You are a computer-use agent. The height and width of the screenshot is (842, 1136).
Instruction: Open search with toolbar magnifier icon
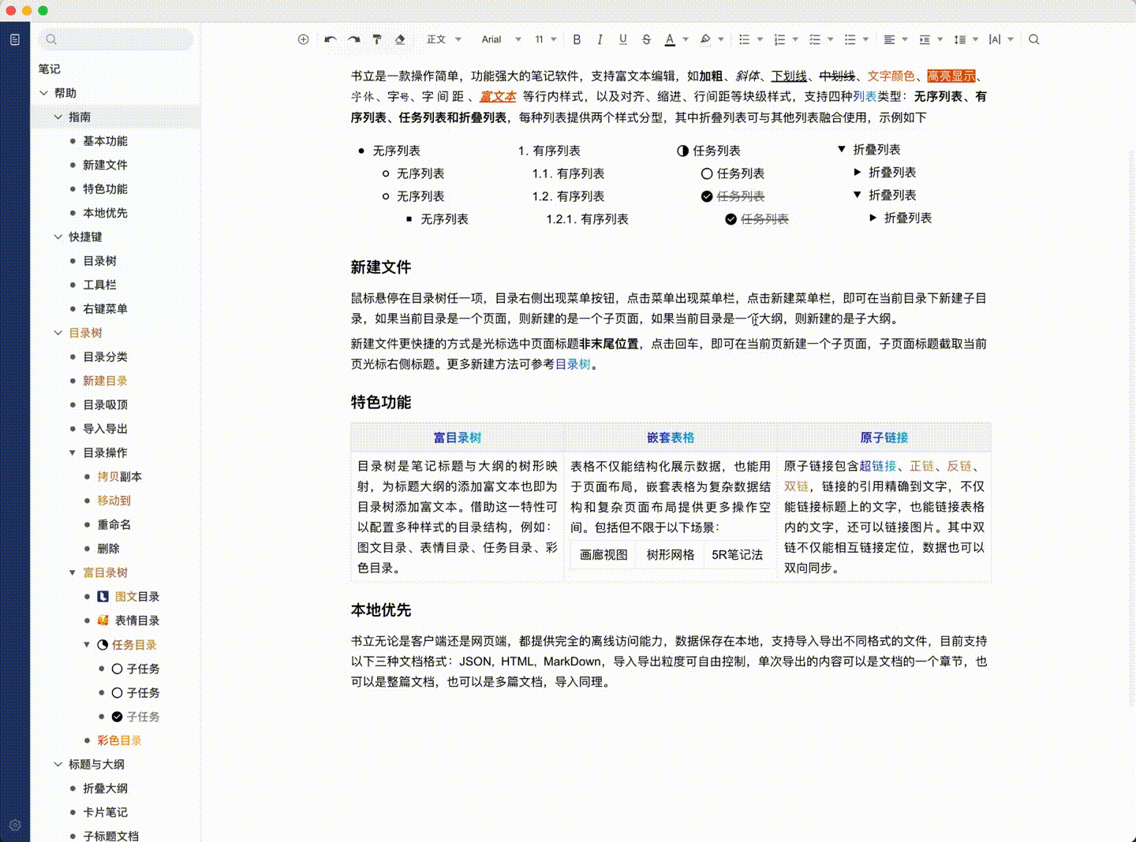1034,39
